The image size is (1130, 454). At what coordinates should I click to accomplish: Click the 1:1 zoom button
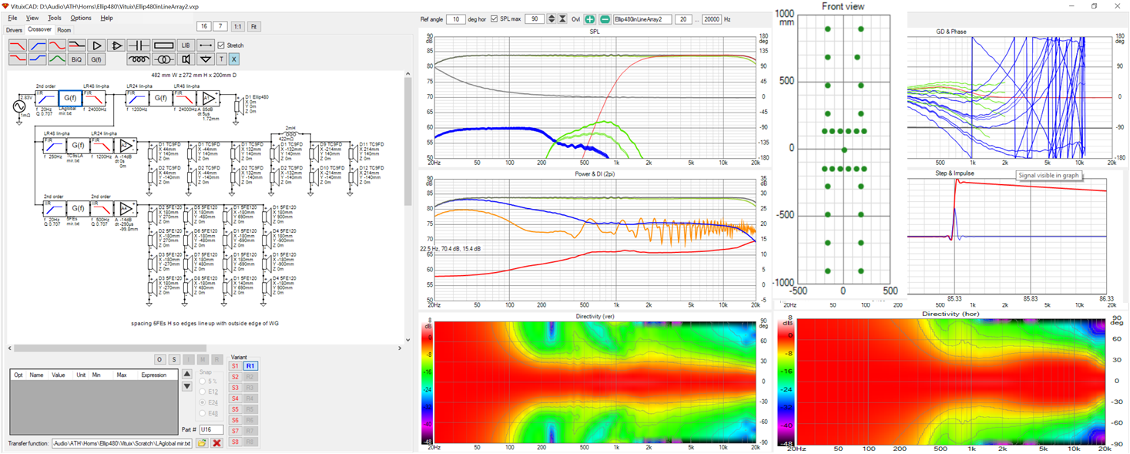[x=237, y=26]
